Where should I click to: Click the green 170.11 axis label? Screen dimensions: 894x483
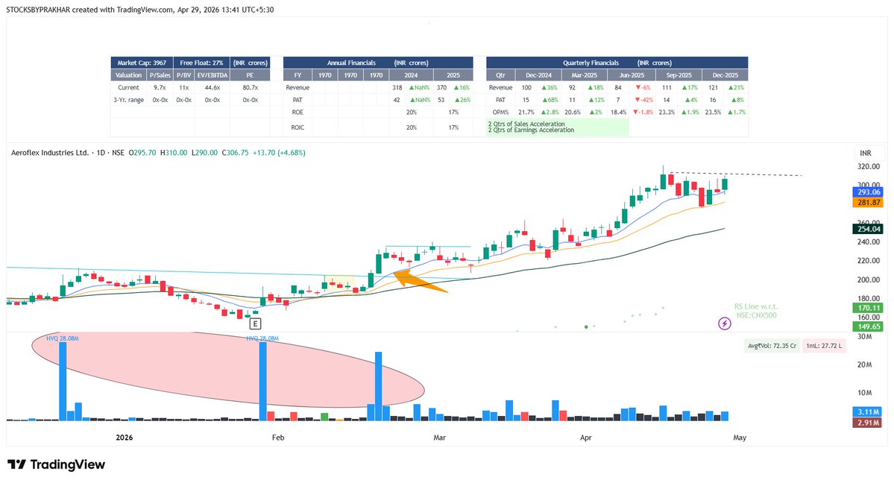click(x=869, y=308)
